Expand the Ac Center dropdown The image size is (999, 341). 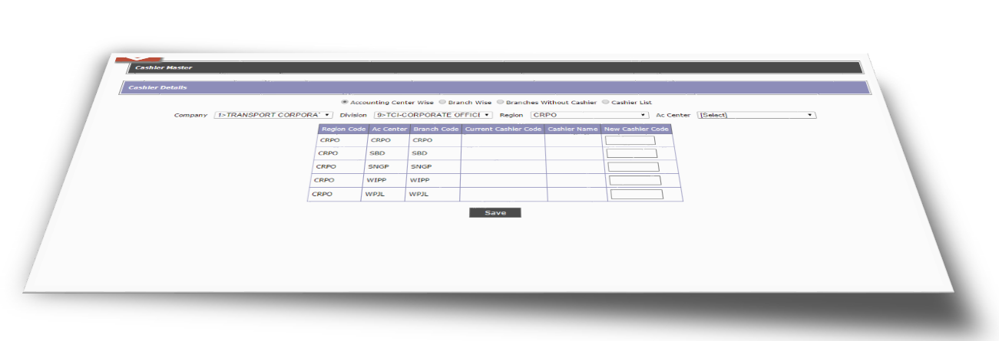(756, 115)
